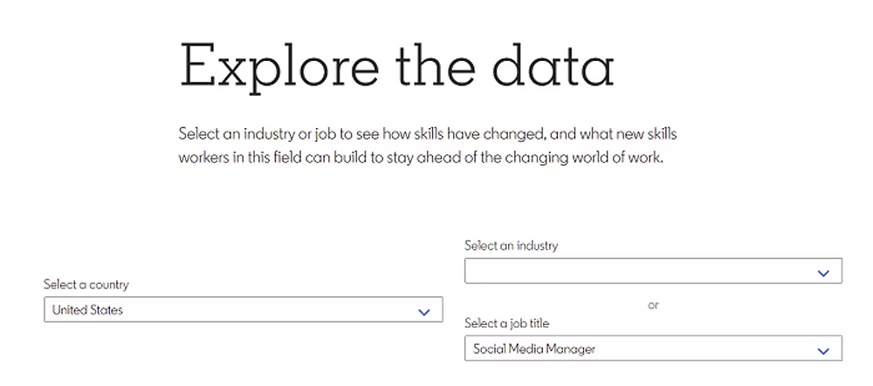This screenshot has height=386, width=873.
Task: Click the blue chevron in industry dropdown
Action: tap(823, 274)
